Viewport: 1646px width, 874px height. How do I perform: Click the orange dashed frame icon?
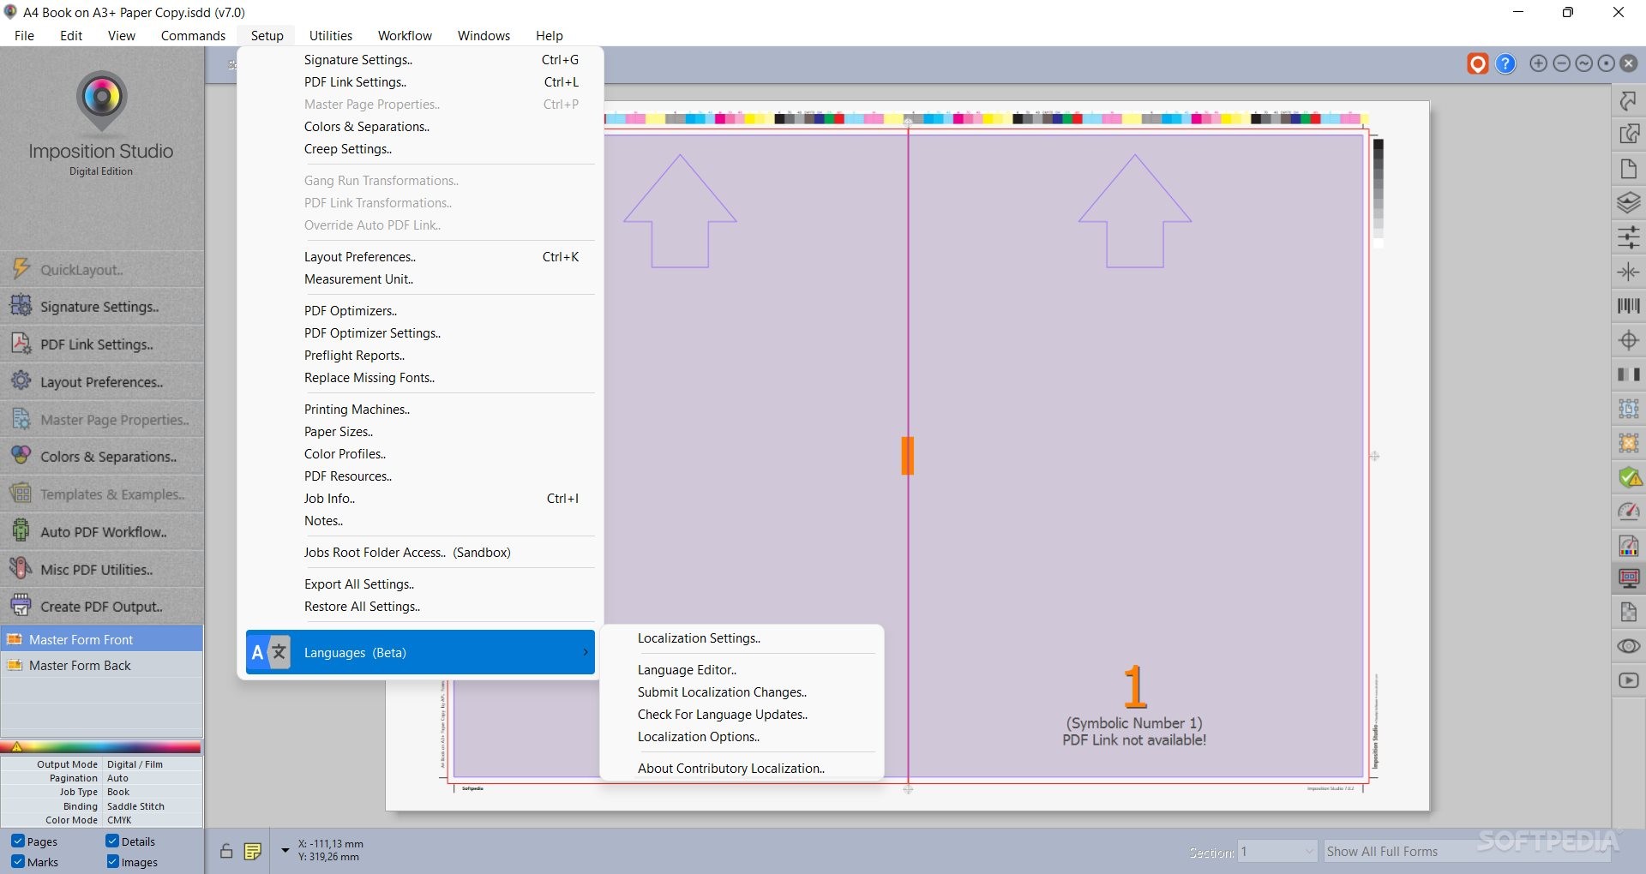[x=1628, y=443]
